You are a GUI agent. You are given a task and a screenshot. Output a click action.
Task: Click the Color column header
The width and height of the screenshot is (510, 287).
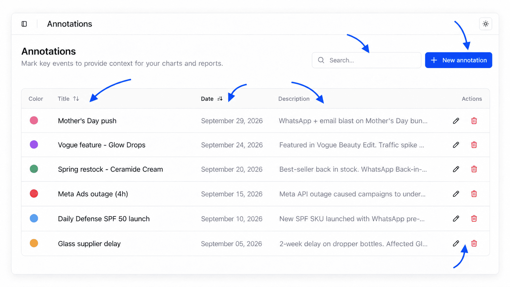tap(36, 99)
